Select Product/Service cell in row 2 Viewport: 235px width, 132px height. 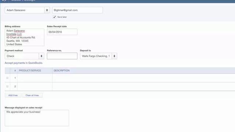click(35, 87)
